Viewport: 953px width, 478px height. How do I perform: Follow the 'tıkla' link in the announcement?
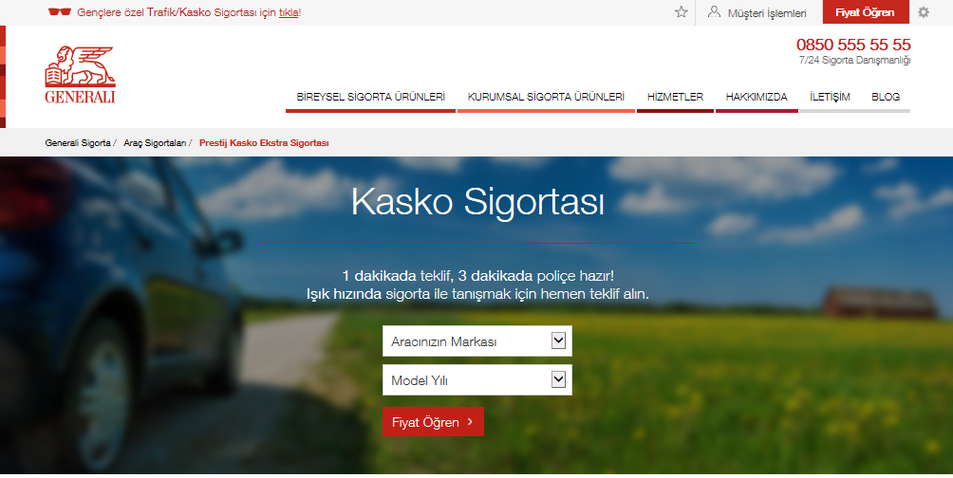point(289,13)
